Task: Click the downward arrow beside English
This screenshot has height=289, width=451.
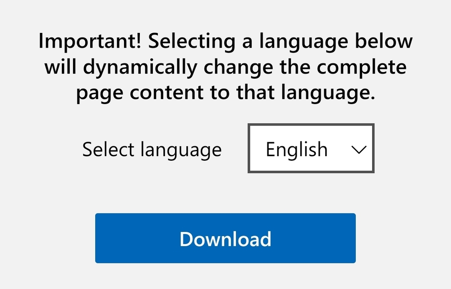Action: pyautogui.click(x=359, y=150)
